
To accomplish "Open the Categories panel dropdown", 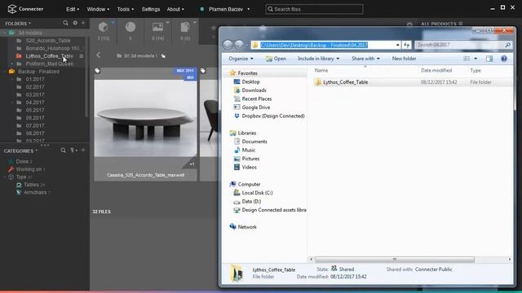I will [20, 151].
